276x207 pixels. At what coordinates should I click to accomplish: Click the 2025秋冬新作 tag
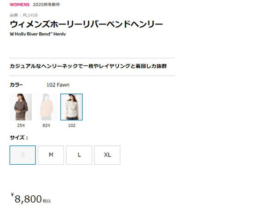[x=46, y=5]
